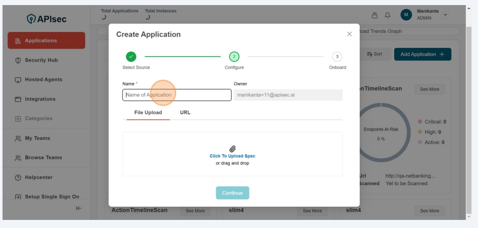The height and width of the screenshot is (228, 478).
Task: Switch to the URL tab
Action: point(185,112)
